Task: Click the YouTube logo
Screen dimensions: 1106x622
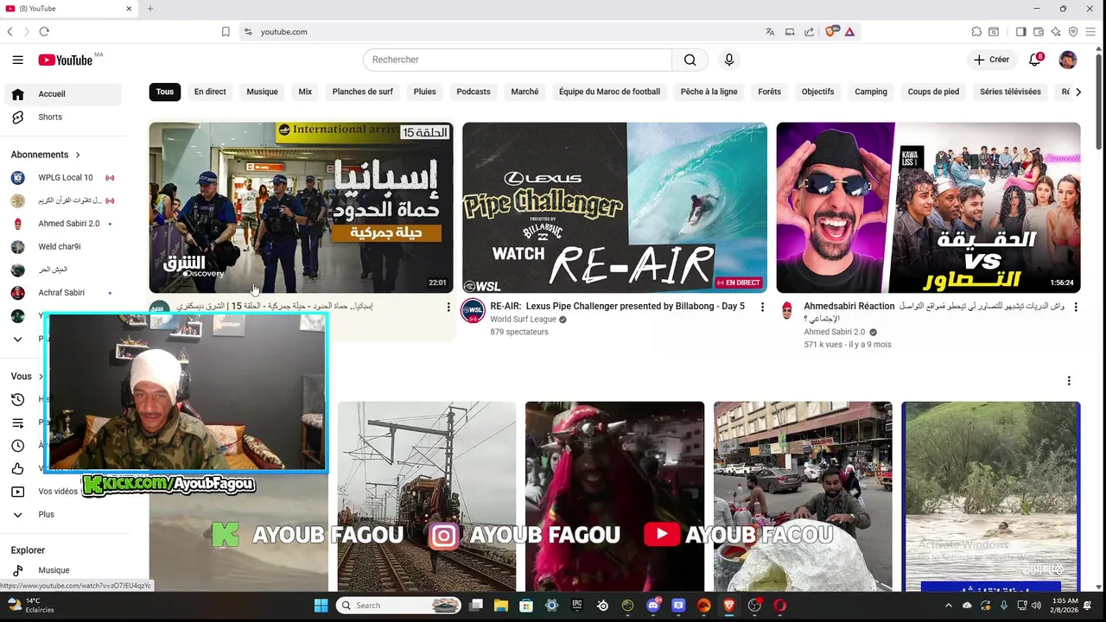Action: (66, 60)
